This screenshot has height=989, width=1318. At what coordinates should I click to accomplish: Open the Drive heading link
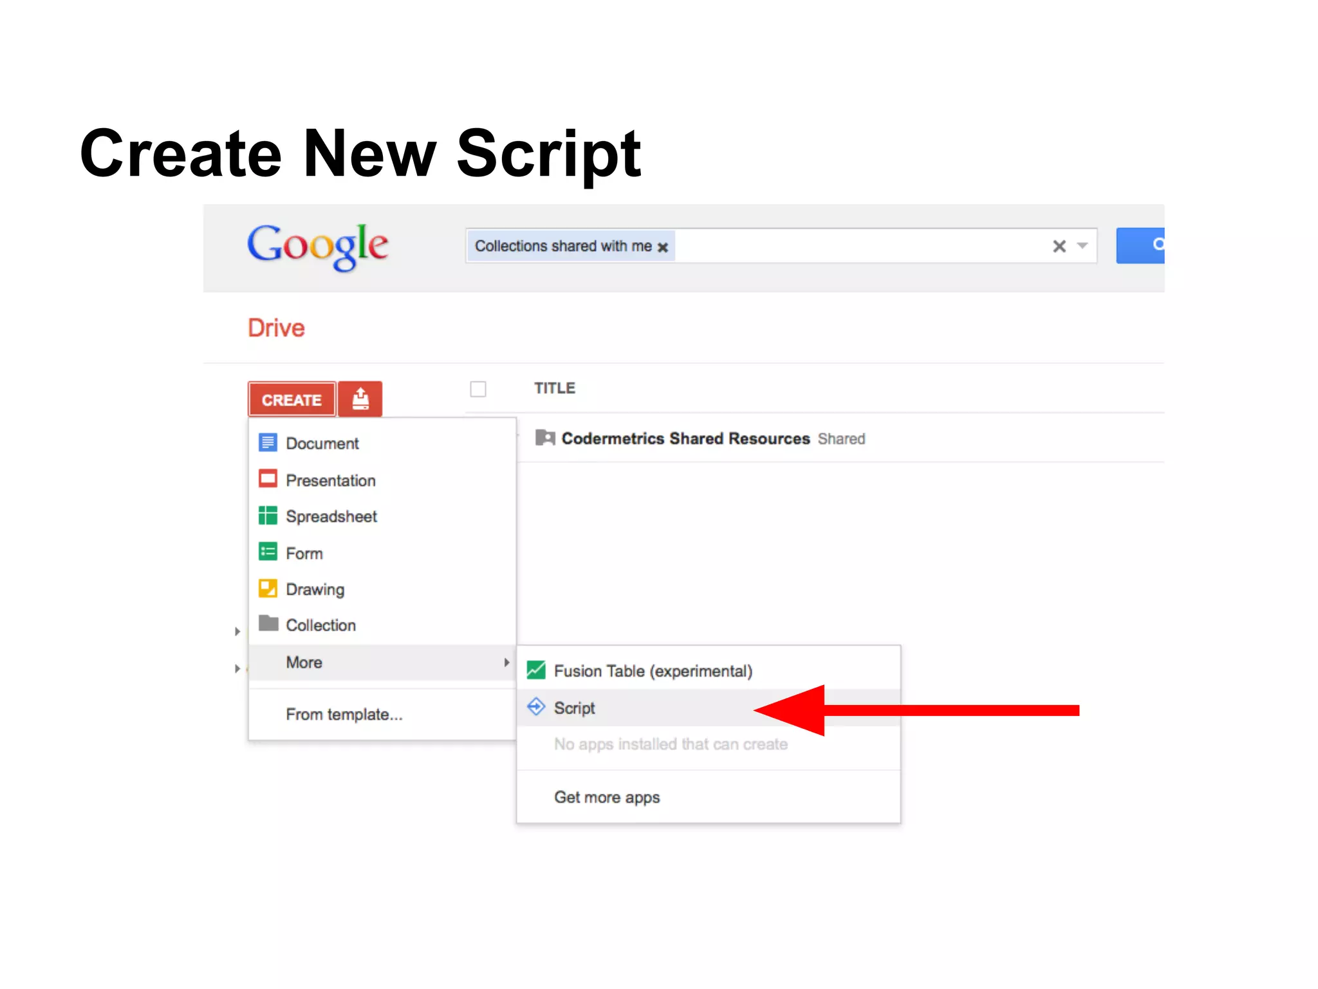pos(276,328)
